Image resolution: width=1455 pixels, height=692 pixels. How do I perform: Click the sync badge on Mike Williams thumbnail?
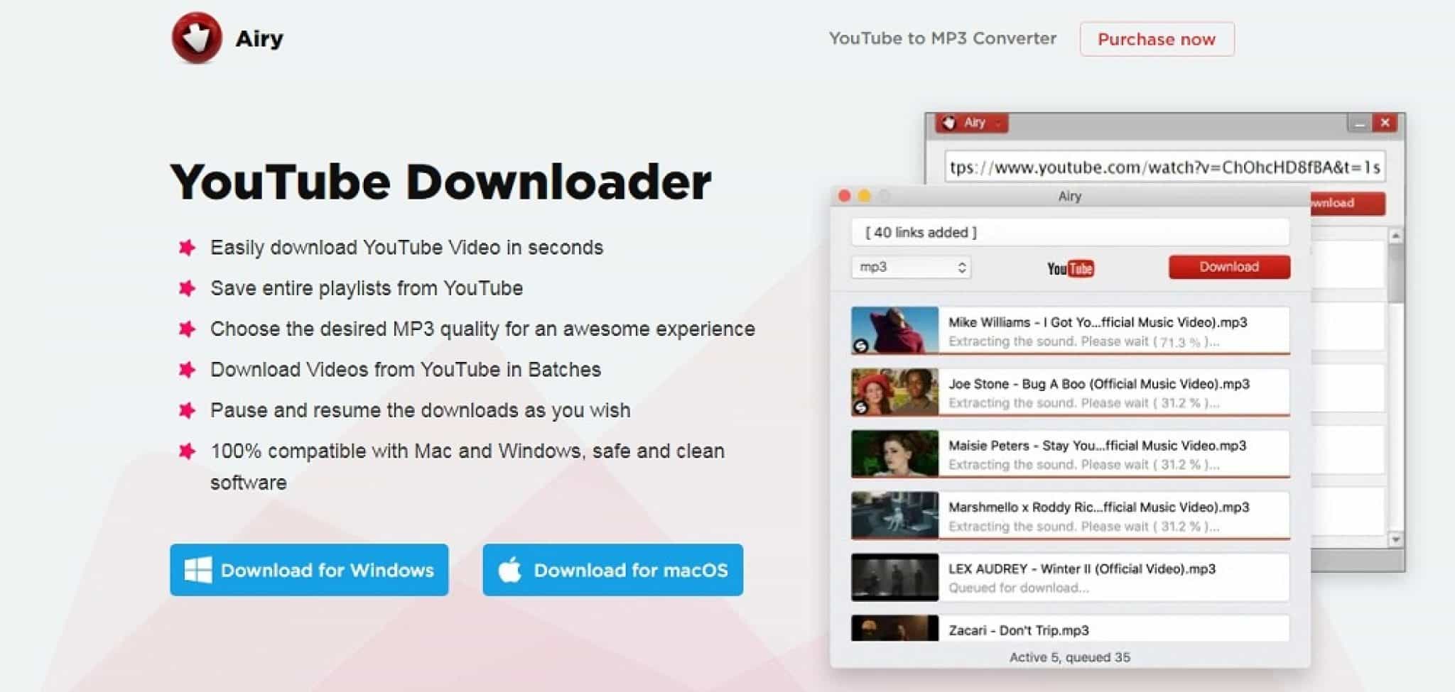(x=860, y=346)
